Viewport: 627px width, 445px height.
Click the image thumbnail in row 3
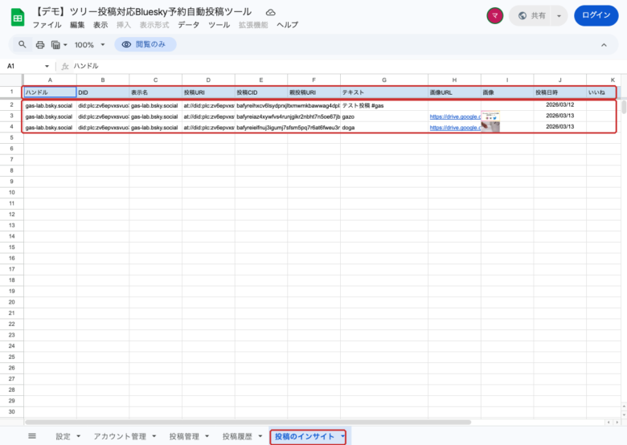click(490, 116)
